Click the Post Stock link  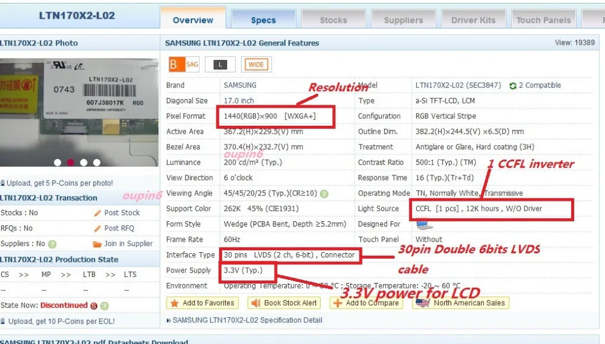tap(122, 213)
